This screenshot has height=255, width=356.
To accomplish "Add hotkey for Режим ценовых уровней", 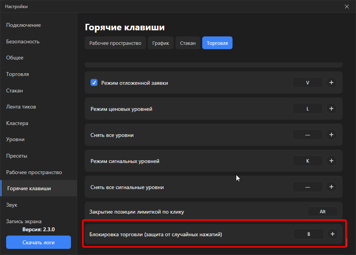I will pos(331,109).
